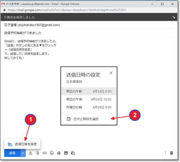Insert file from Google Drive
Image resolution: width=180 pixels, height=162 pixels.
pos(59,153)
